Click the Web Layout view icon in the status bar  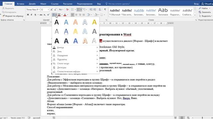point(188,118)
